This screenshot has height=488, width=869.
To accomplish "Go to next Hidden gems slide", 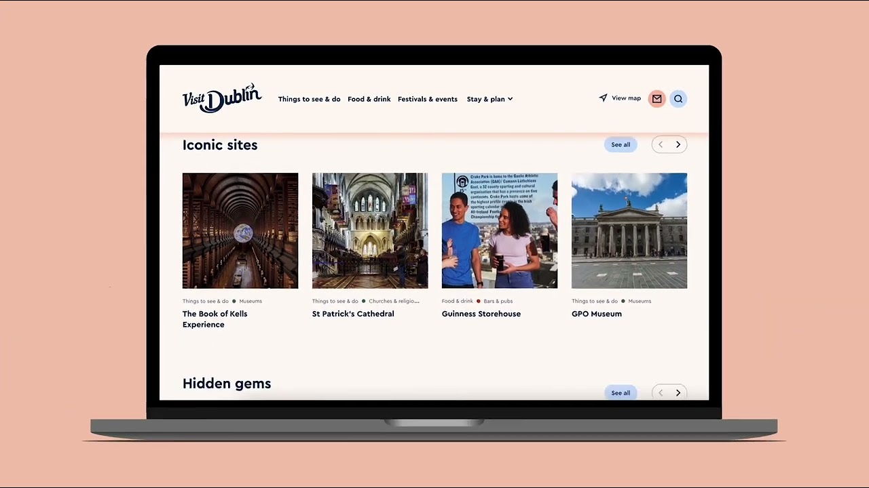I will [x=678, y=392].
